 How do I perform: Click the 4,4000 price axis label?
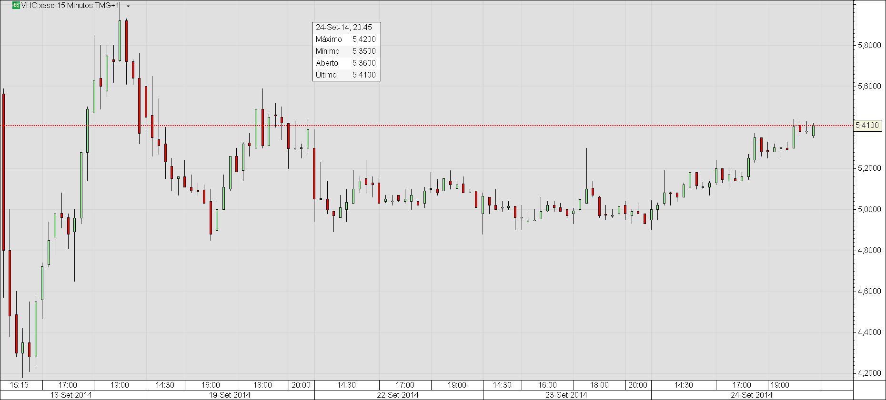[x=868, y=332]
